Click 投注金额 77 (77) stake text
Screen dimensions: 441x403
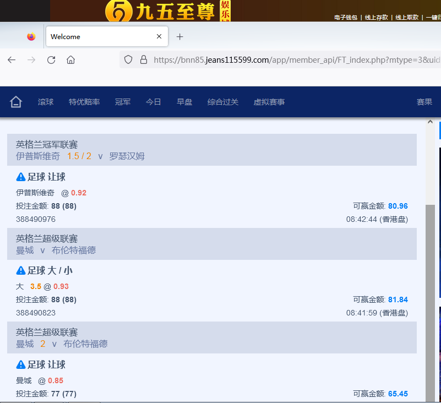click(46, 394)
